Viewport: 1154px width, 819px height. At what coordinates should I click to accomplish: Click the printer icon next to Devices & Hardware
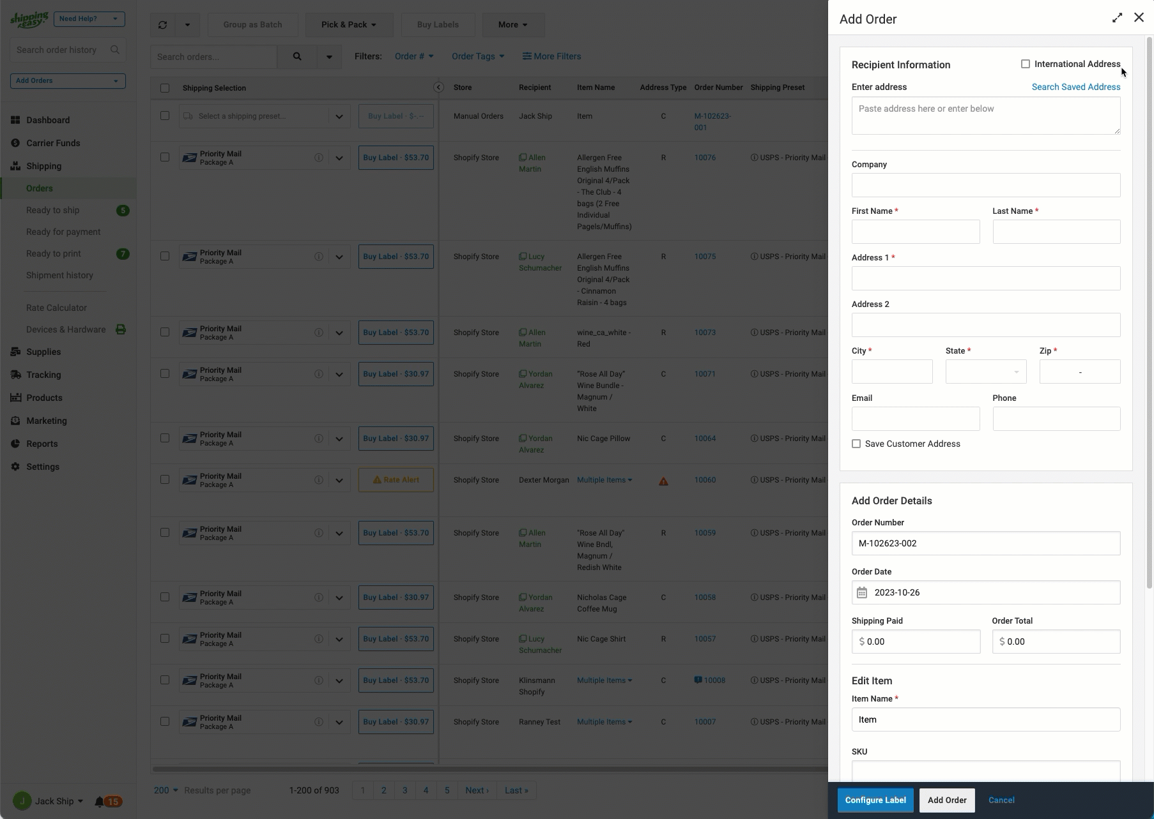tap(120, 329)
